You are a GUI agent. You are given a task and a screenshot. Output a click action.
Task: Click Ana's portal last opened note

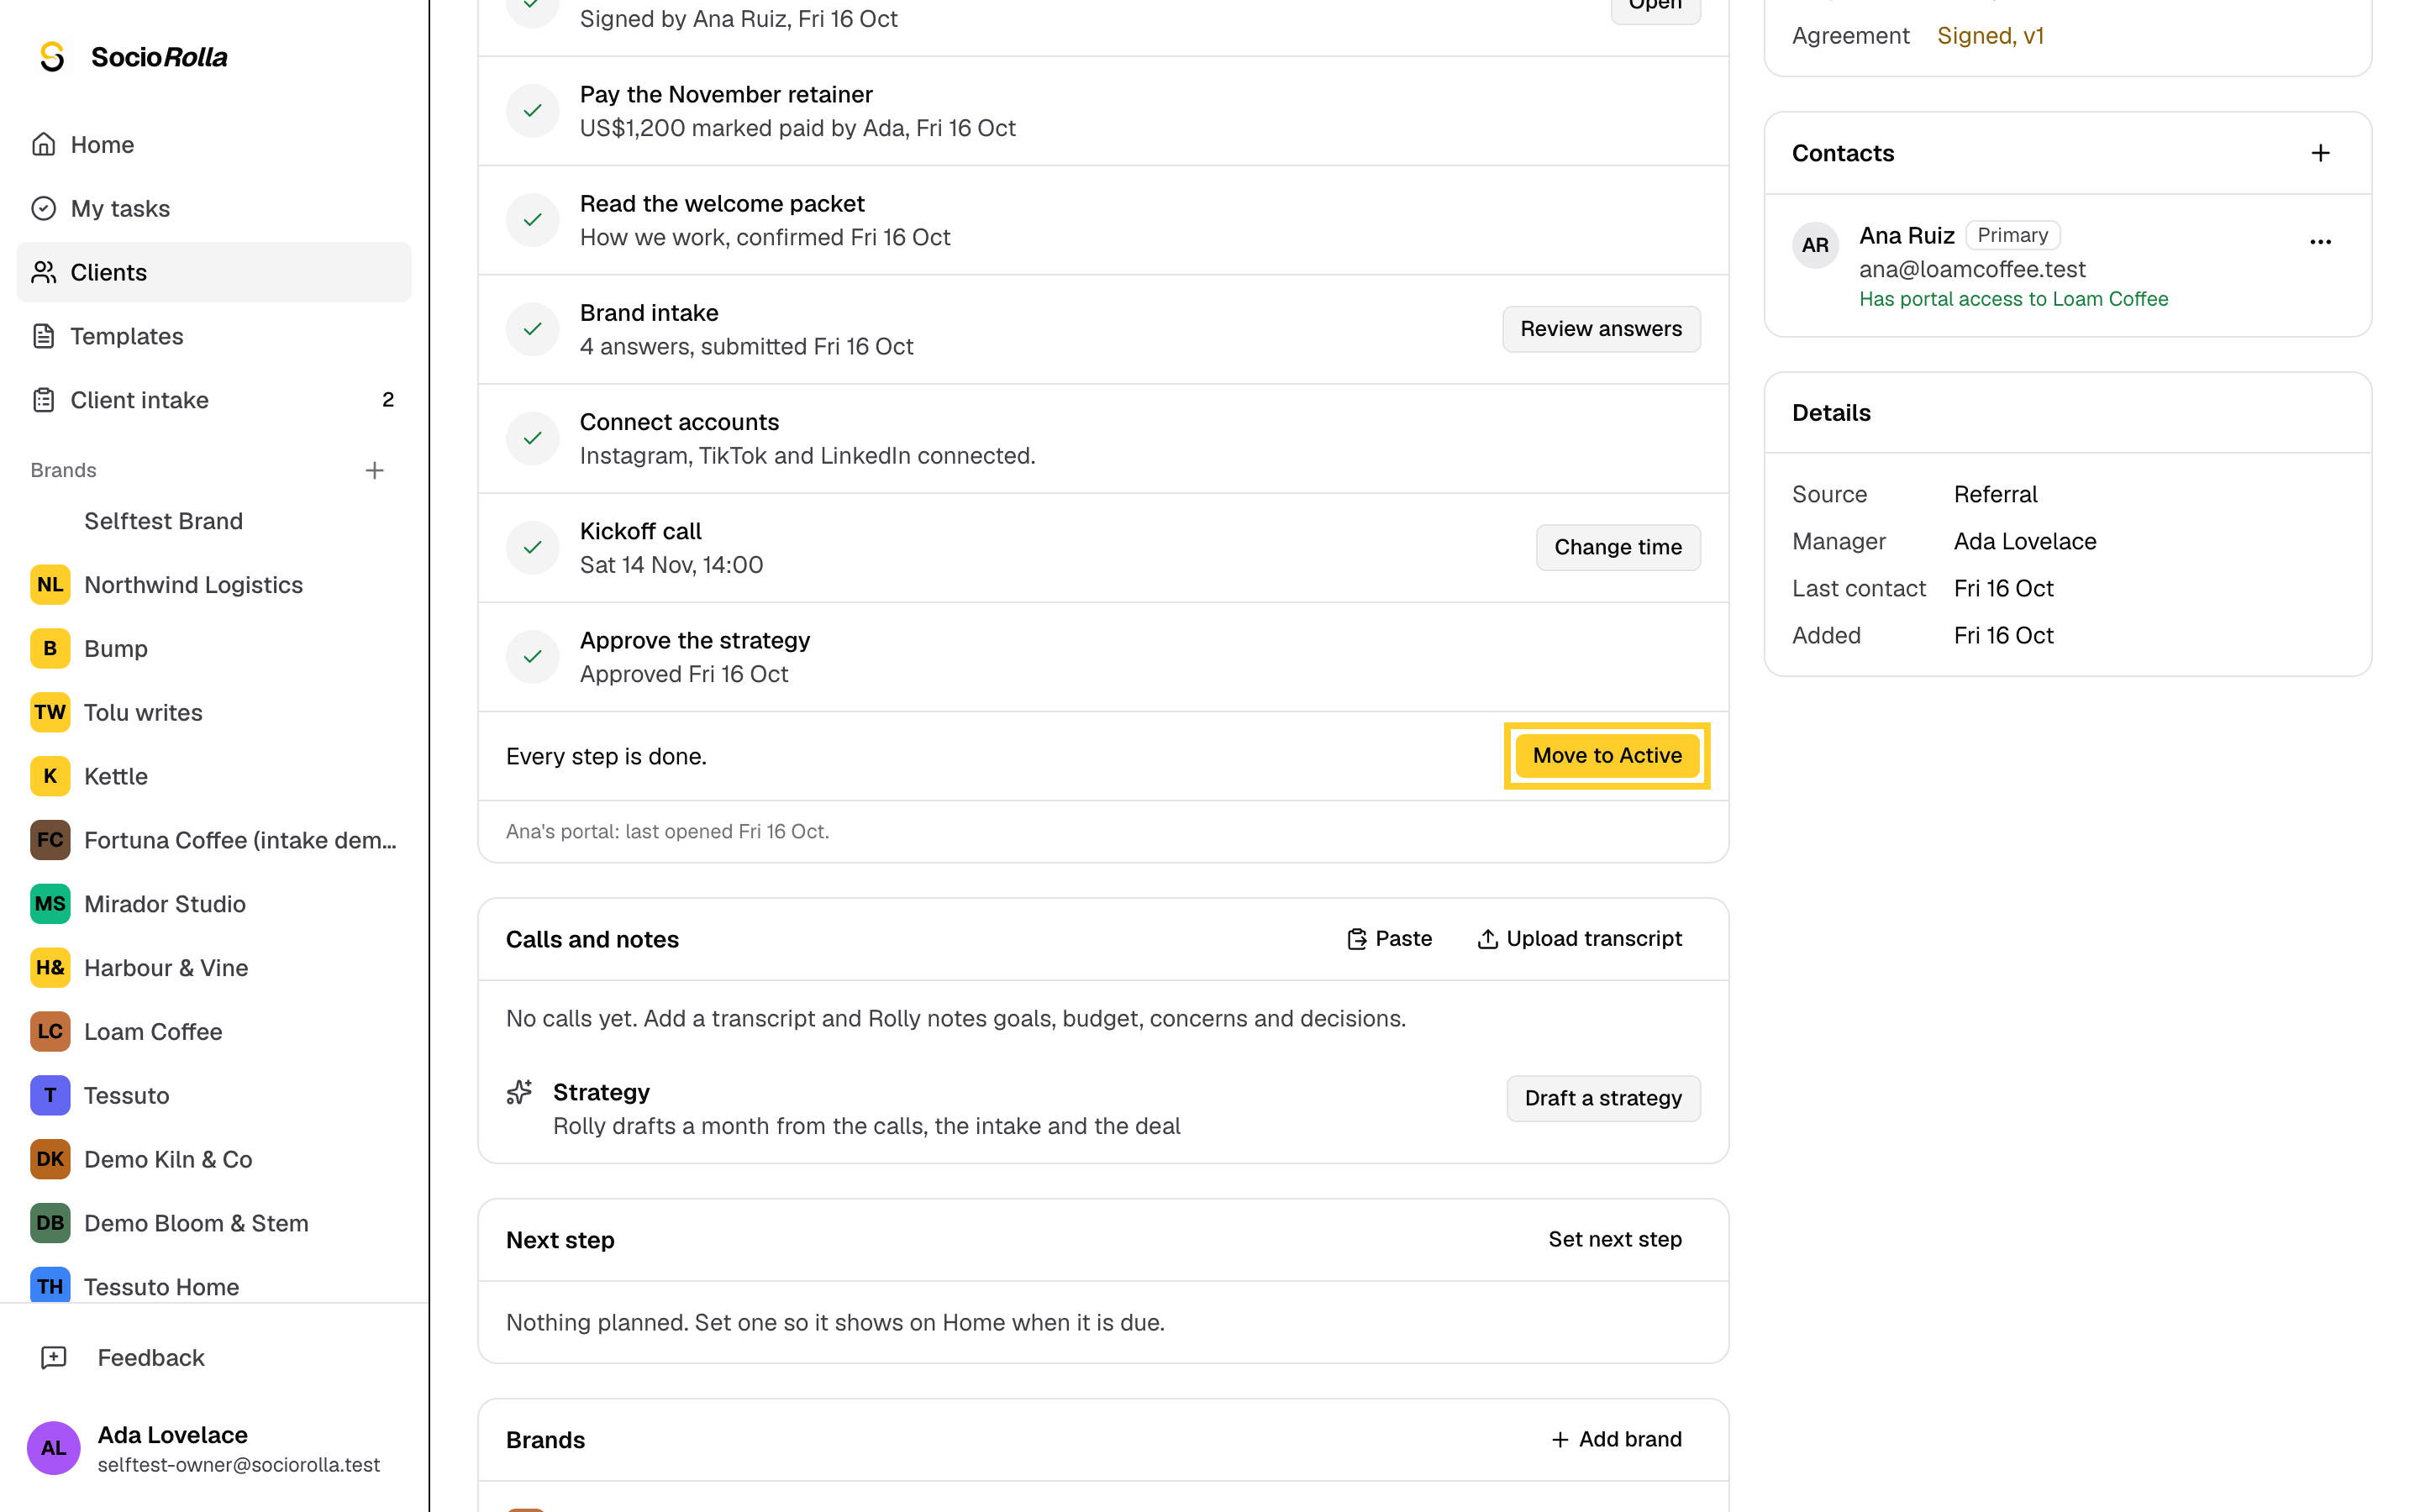point(667,831)
